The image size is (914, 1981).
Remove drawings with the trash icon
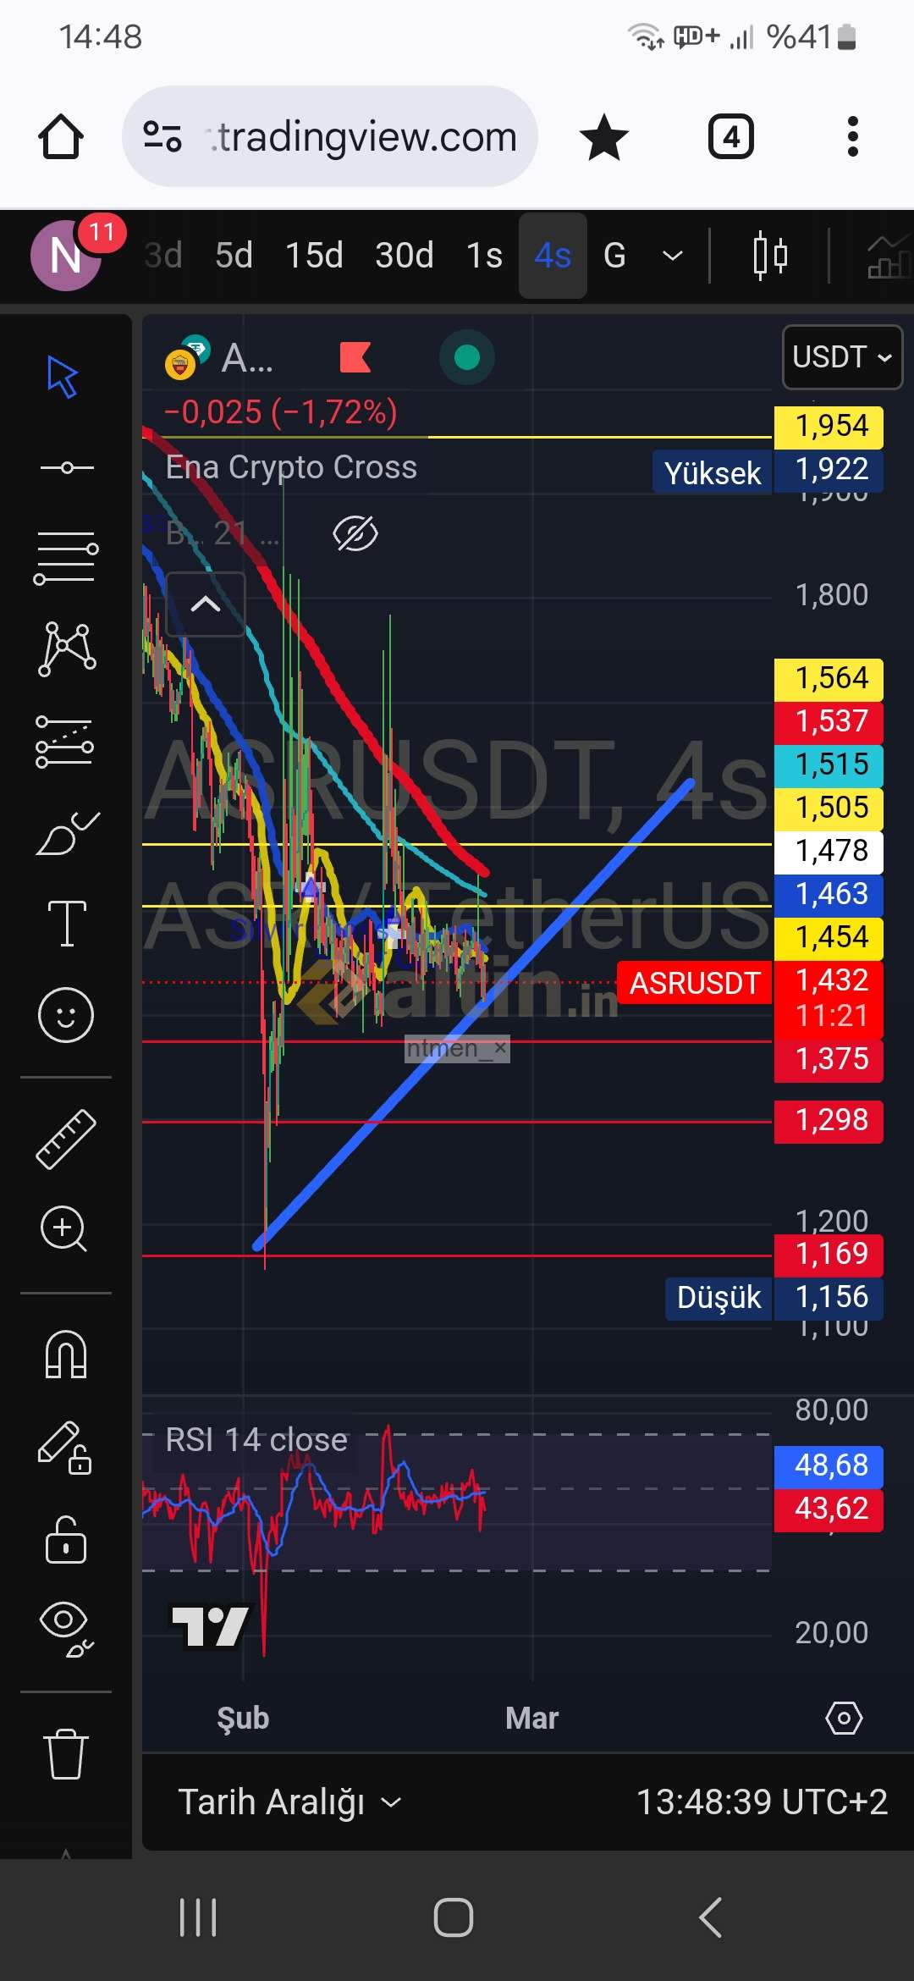(66, 1754)
